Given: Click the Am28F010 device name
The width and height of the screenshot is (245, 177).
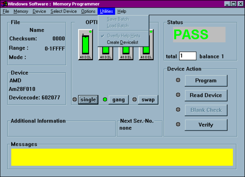Looking at the screenshot, I should click(22, 89).
